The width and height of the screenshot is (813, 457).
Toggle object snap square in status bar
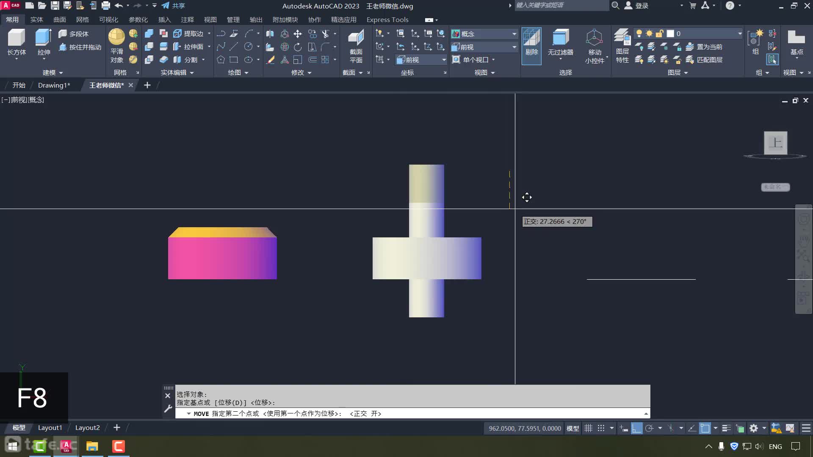coord(705,428)
